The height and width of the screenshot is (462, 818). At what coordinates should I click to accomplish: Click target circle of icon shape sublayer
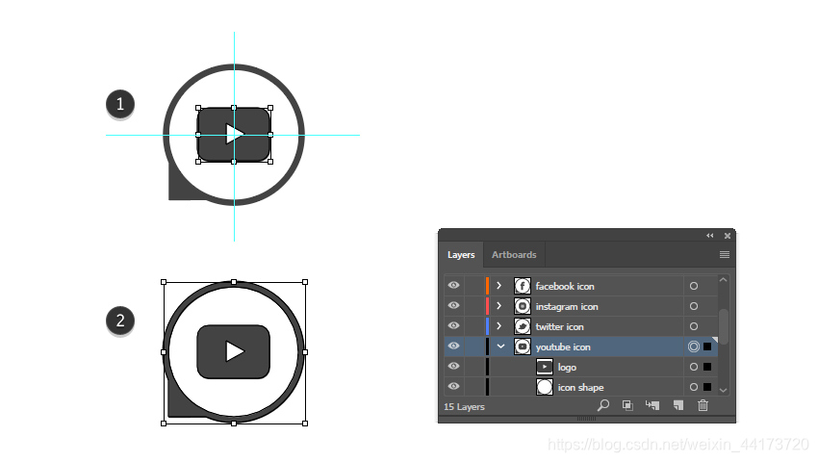pos(693,387)
